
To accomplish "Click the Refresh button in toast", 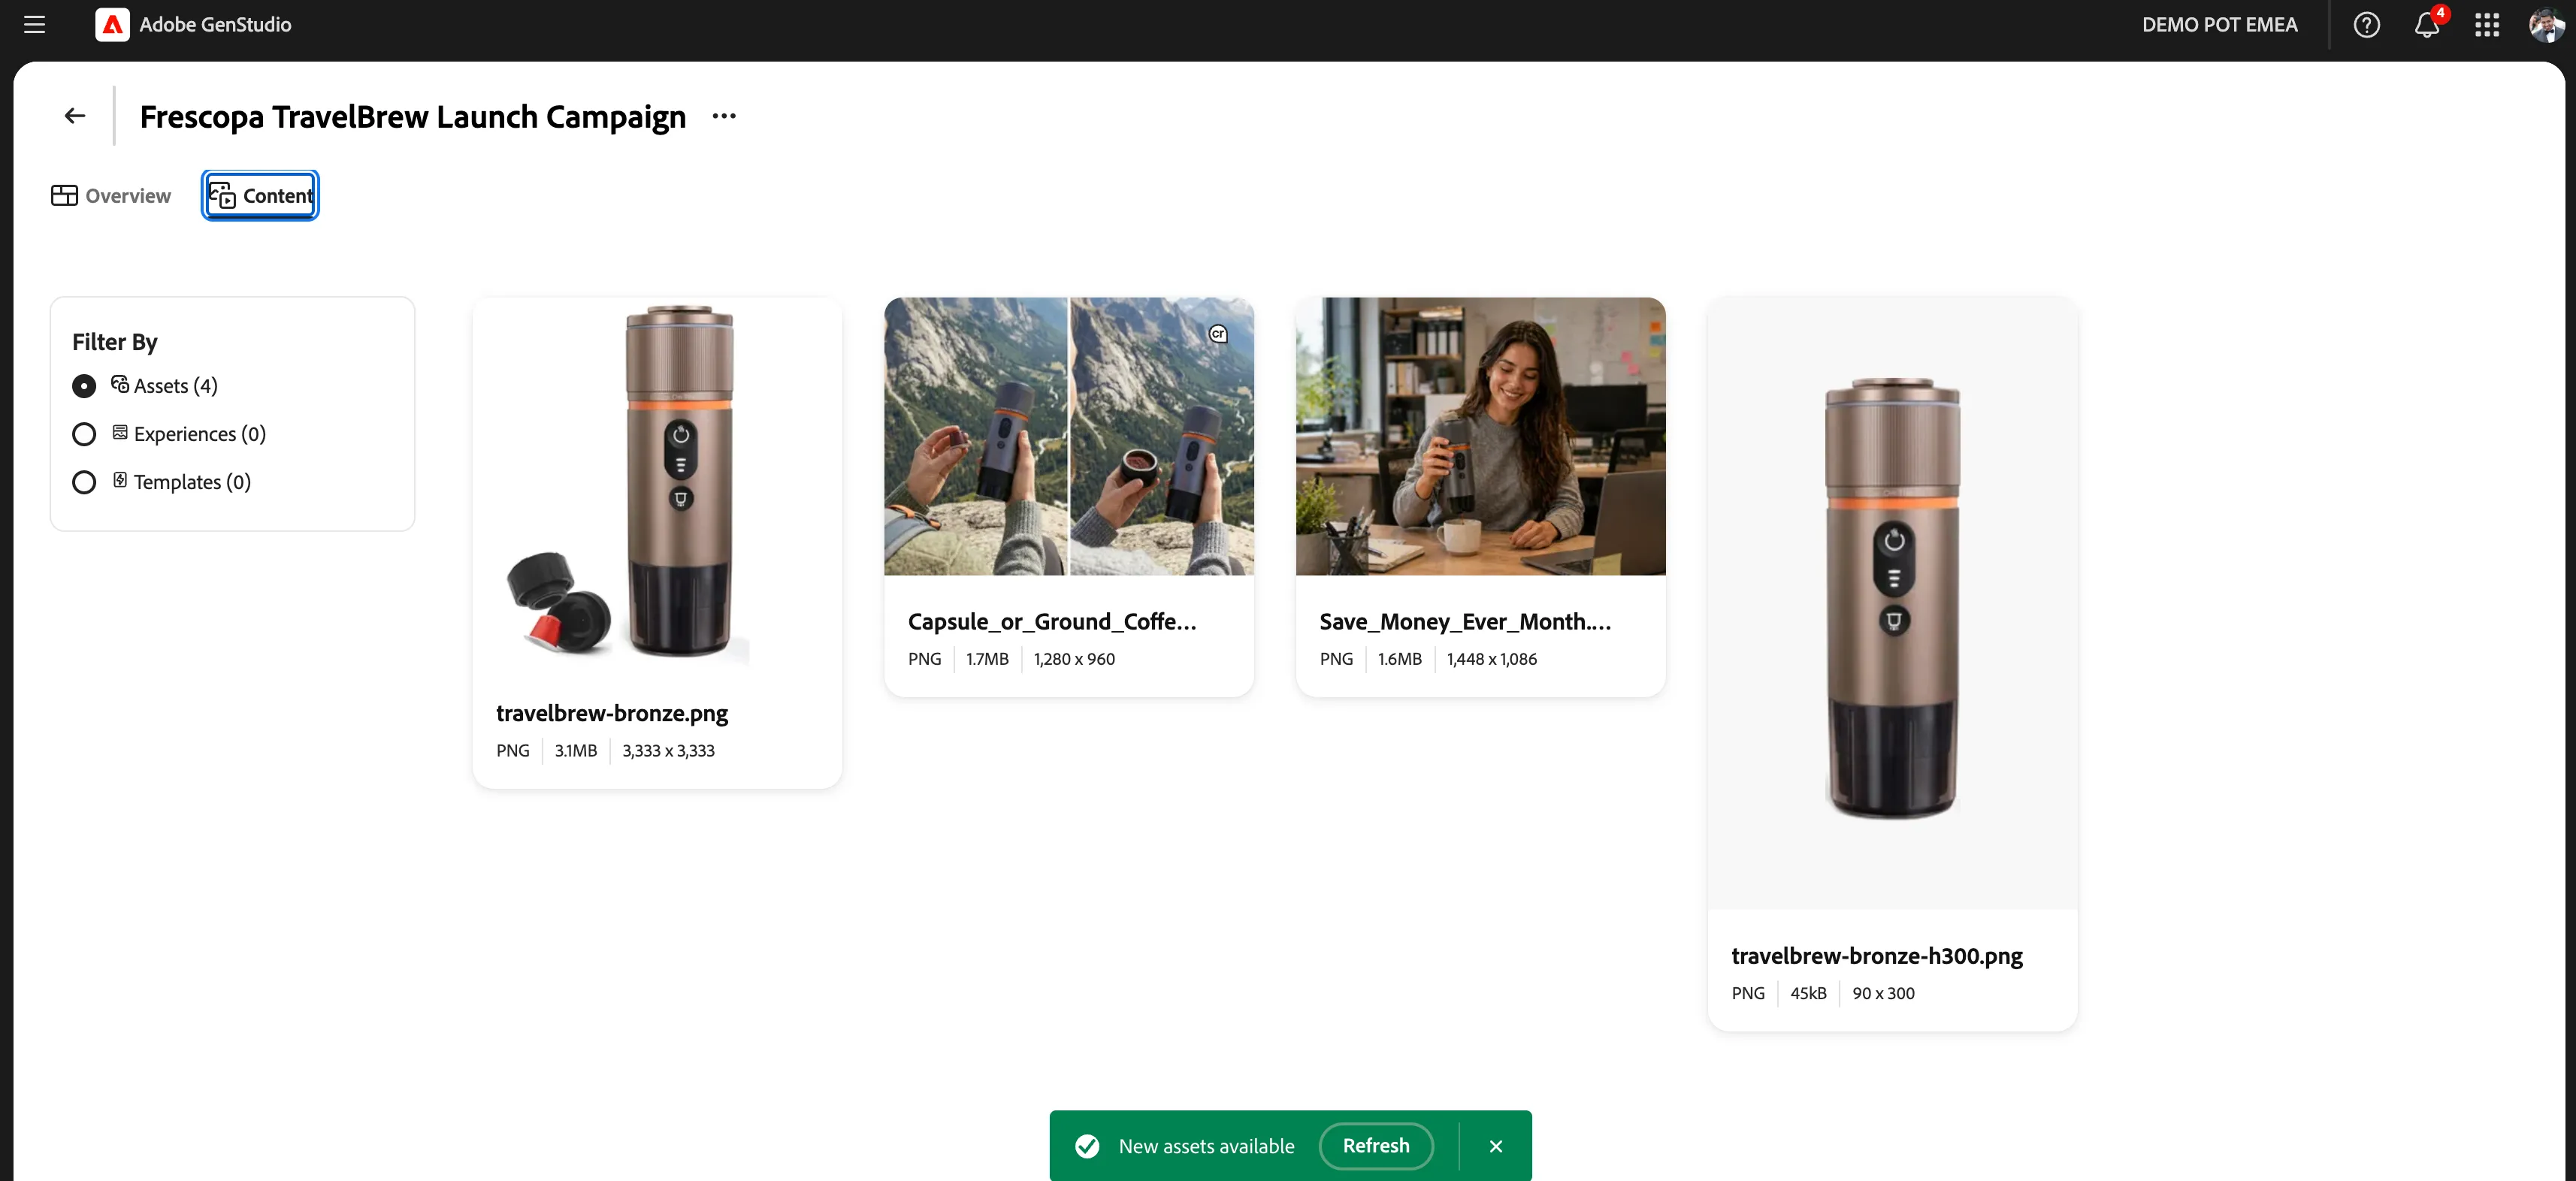I will (x=1376, y=1146).
